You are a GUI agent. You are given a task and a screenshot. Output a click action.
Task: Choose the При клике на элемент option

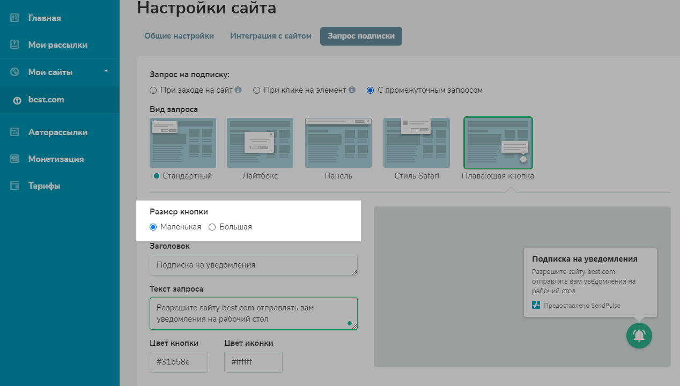click(x=257, y=91)
